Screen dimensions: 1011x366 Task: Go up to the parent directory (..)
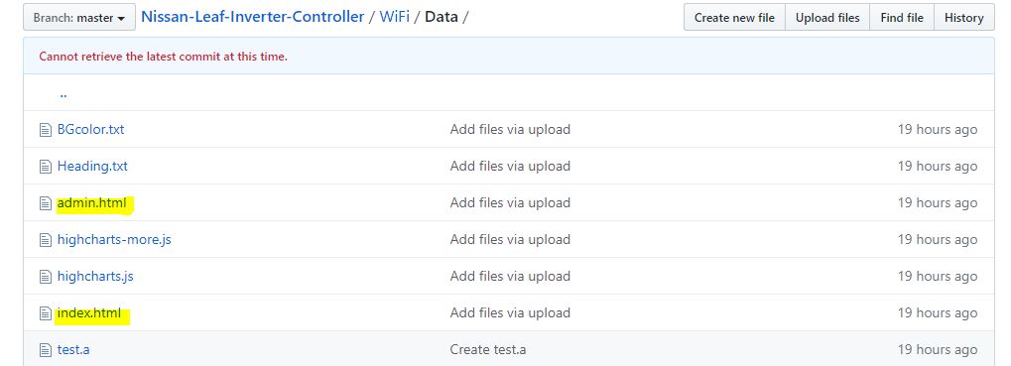point(63,93)
